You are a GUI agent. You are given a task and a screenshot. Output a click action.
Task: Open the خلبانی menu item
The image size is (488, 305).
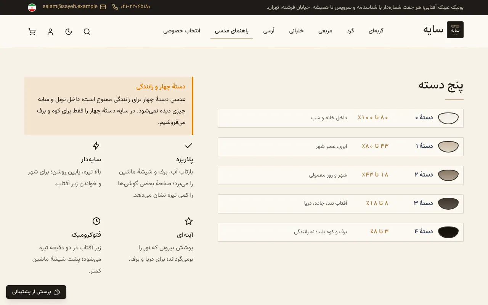296,31
